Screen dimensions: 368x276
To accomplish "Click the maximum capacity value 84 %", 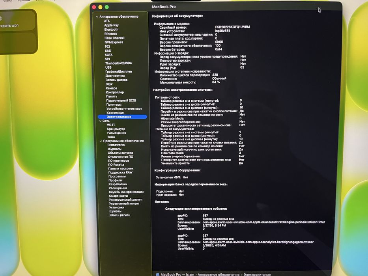I will pos(216,82).
